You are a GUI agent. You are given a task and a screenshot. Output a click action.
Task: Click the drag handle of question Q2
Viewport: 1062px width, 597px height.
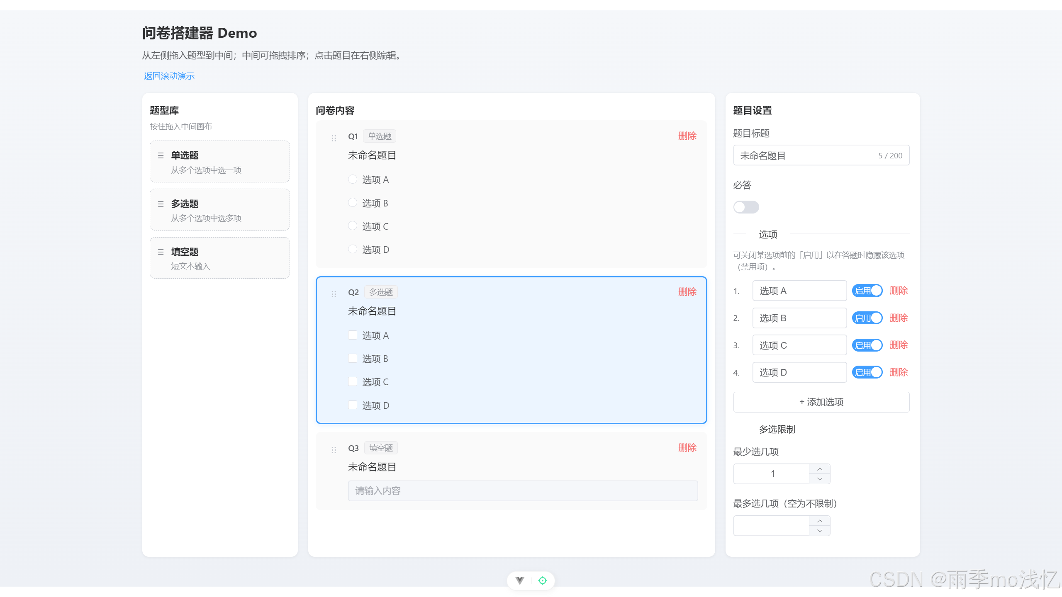(334, 294)
